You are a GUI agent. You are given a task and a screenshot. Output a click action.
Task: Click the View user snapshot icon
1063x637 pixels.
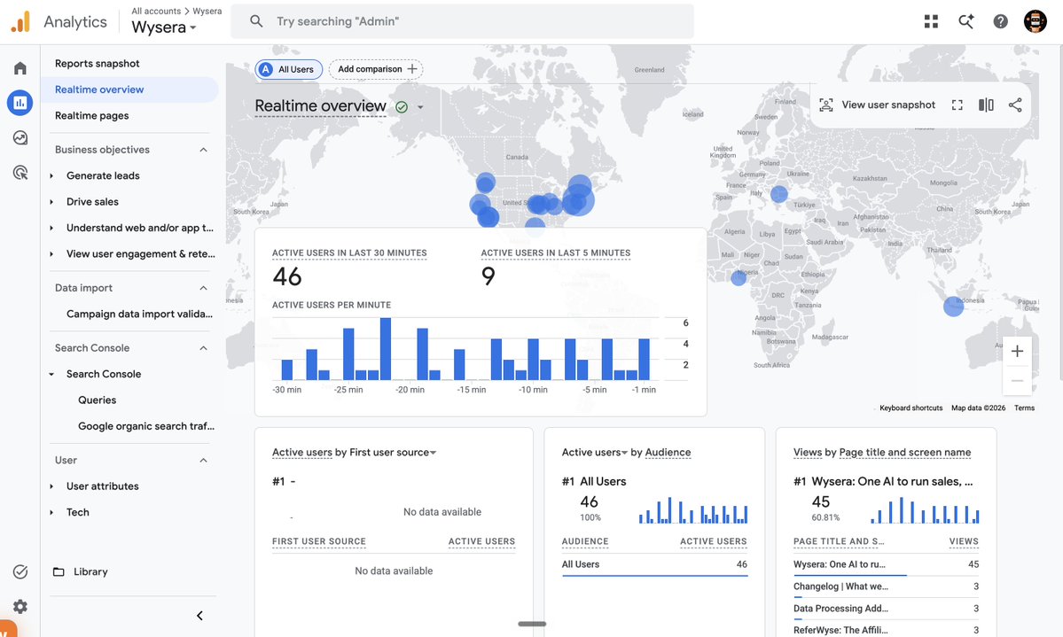point(825,105)
